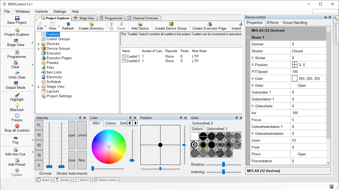Click the Nox intensity button

82,160
